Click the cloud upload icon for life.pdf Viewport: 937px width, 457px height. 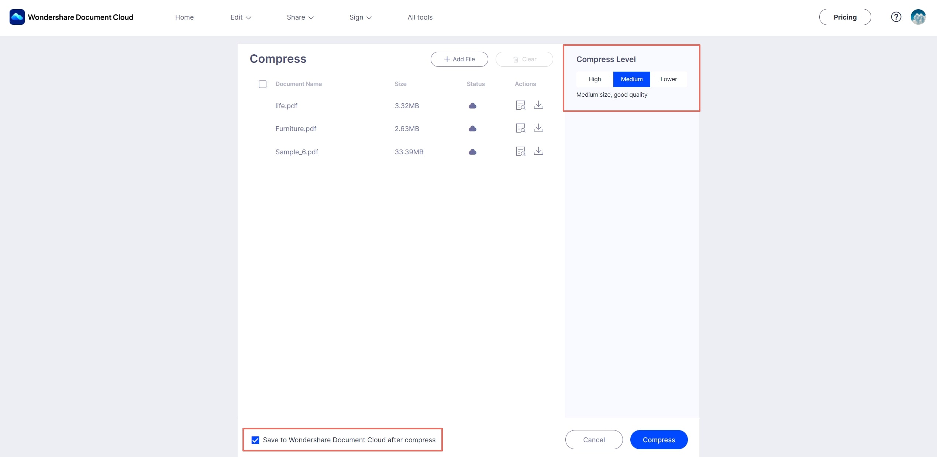click(473, 105)
